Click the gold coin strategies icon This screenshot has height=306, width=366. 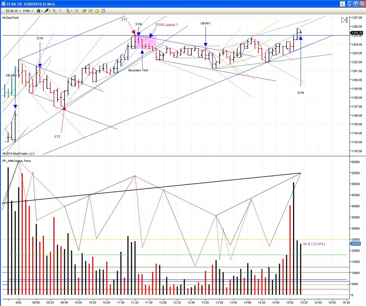(x=97, y=11)
